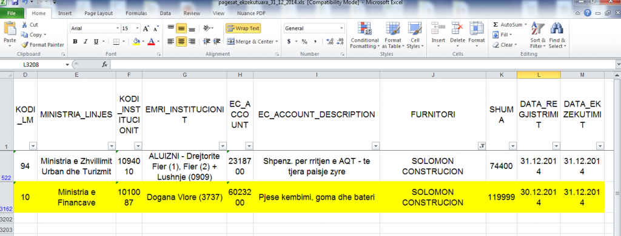621x236 pixels.
Task: Copy the selection to clipboard
Action: click(33, 34)
